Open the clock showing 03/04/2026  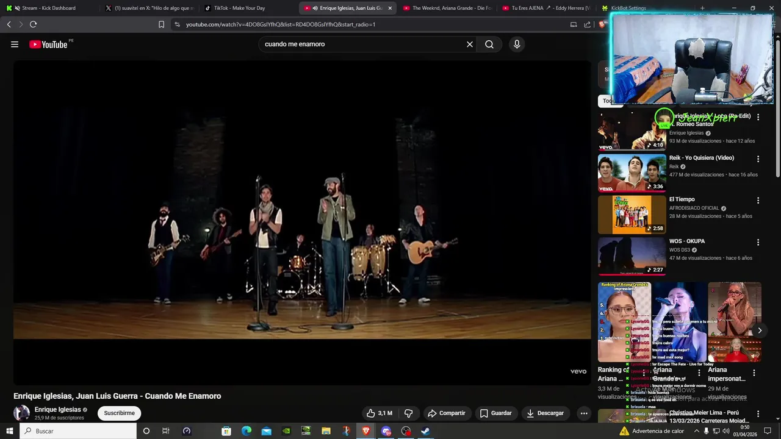click(x=744, y=431)
